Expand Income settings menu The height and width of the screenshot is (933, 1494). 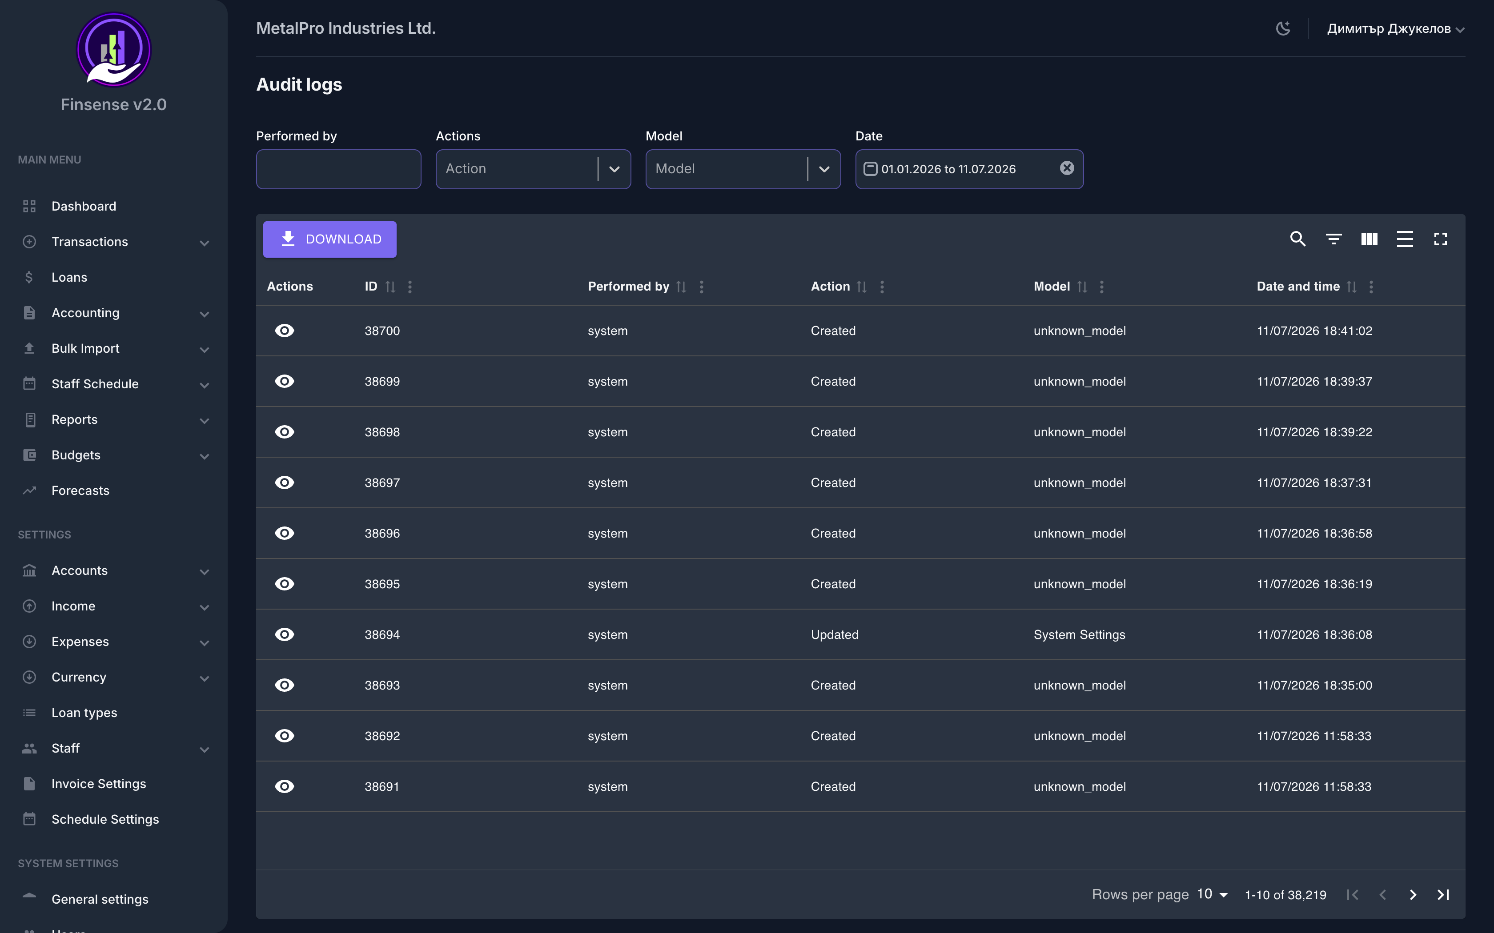[113, 606]
